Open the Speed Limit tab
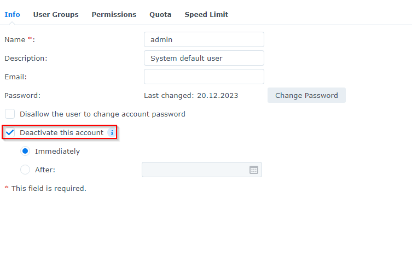This screenshot has width=412, height=256. (206, 14)
